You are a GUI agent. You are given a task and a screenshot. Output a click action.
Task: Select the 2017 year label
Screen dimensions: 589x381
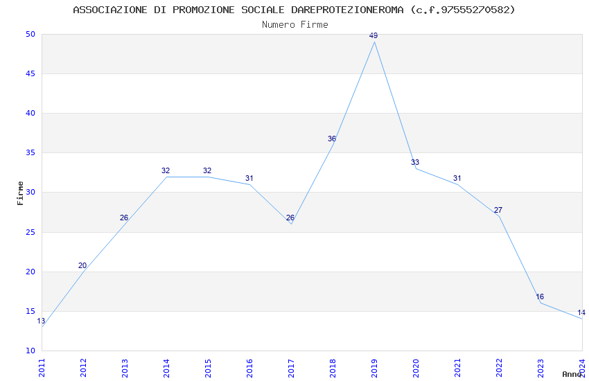click(x=291, y=368)
